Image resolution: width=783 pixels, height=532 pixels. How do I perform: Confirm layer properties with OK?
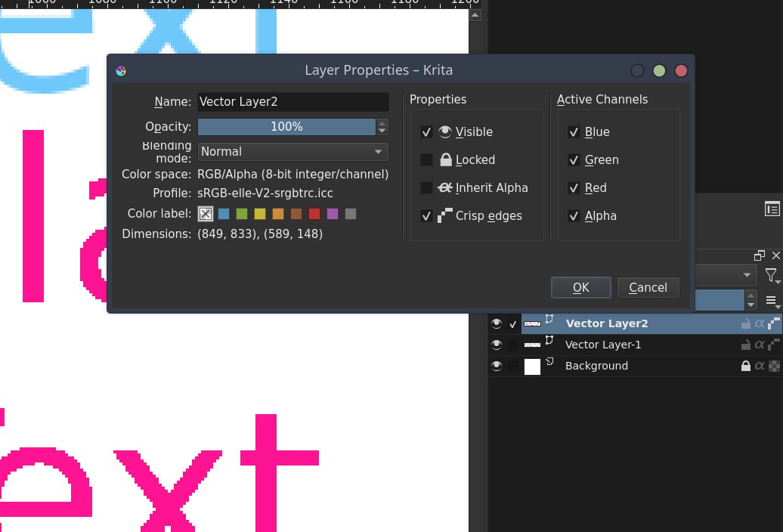[580, 287]
